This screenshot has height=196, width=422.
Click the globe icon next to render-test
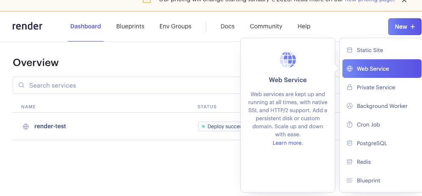[26, 126]
